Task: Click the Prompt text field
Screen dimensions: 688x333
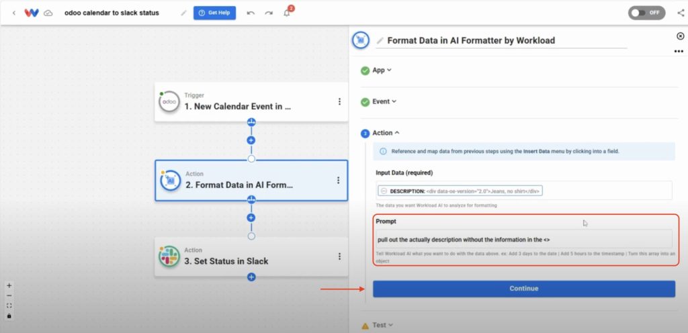Action: 524,239
